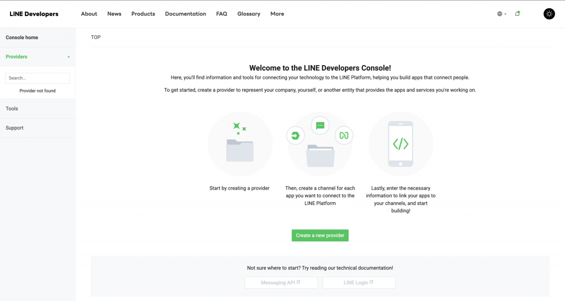Open LINE Login documentation link

coord(359,283)
